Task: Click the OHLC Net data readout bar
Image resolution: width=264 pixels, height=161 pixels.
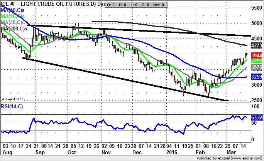Action: (x=135, y=5)
